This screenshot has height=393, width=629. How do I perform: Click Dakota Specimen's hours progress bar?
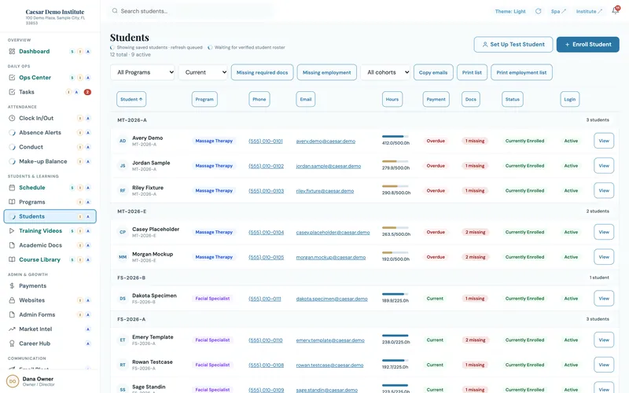pos(395,294)
